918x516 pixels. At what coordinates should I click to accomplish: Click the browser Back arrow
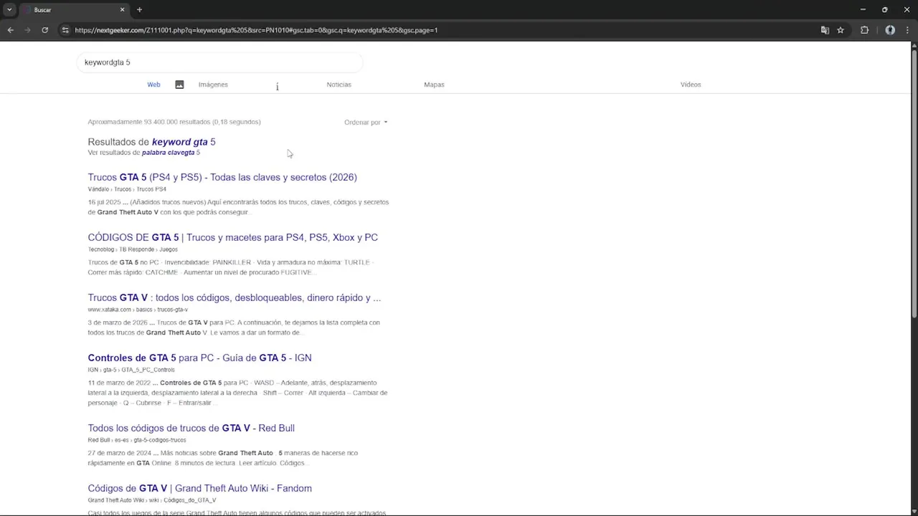(x=10, y=30)
